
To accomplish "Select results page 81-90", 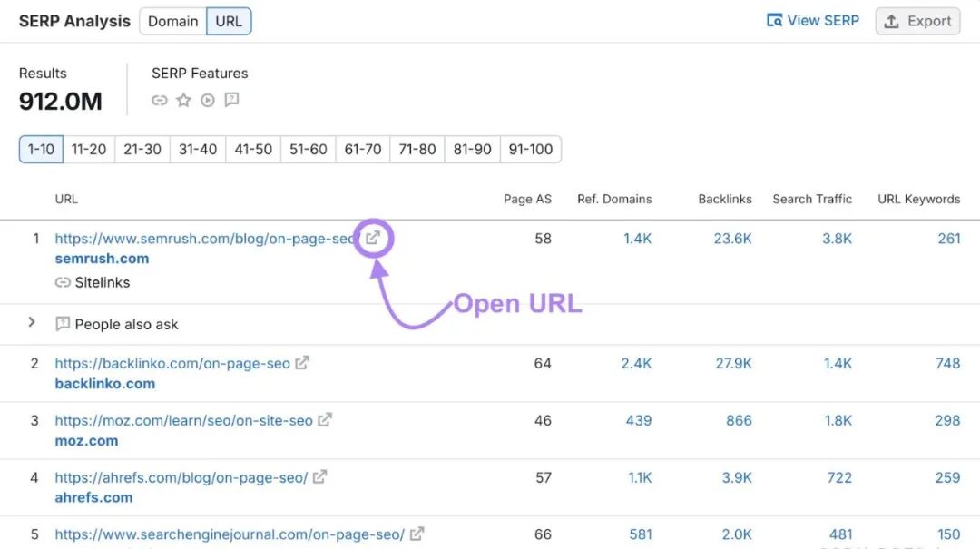I will click(473, 150).
